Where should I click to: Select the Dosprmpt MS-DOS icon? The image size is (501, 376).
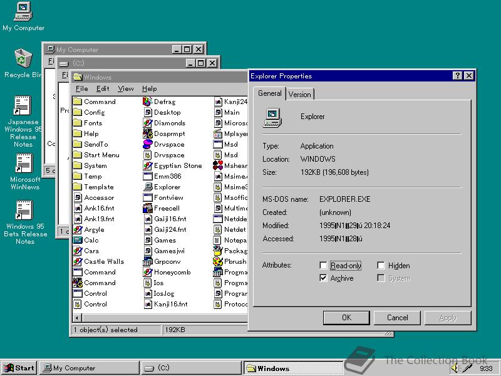coord(147,133)
